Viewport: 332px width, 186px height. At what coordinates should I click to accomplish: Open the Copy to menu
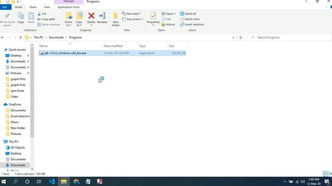tap(79, 19)
